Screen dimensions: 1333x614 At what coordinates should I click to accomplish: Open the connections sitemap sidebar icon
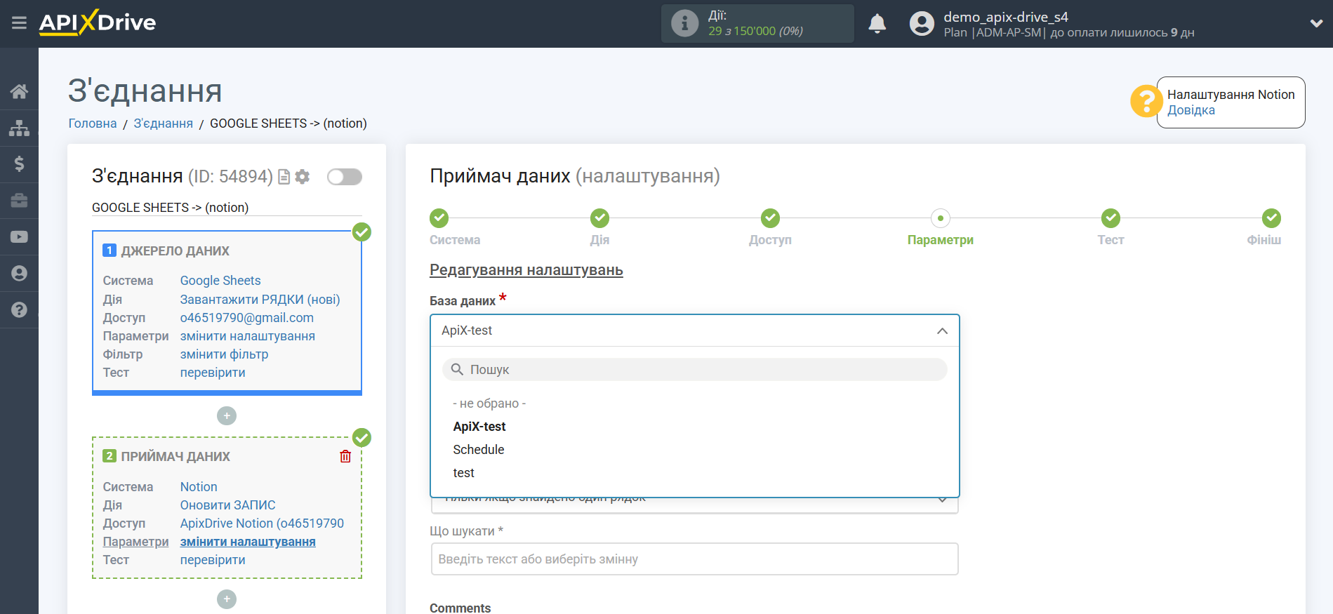(x=19, y=128)
